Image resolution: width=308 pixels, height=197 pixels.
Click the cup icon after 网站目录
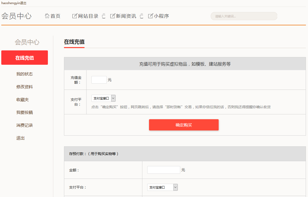pyautogui.click(x=104, y=16)
